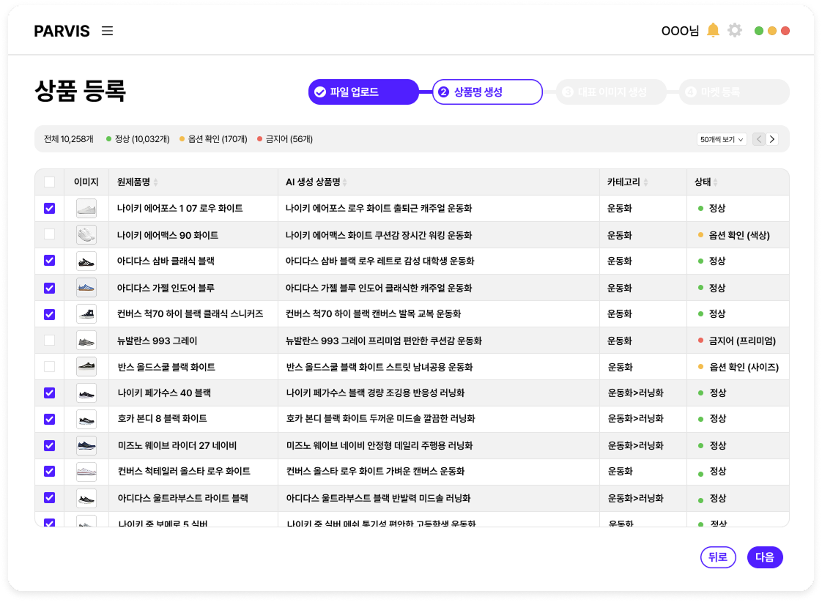This screenshot has width=822, height=602.
Task: Click the PARVIS logo
Action: coord(62,31)
